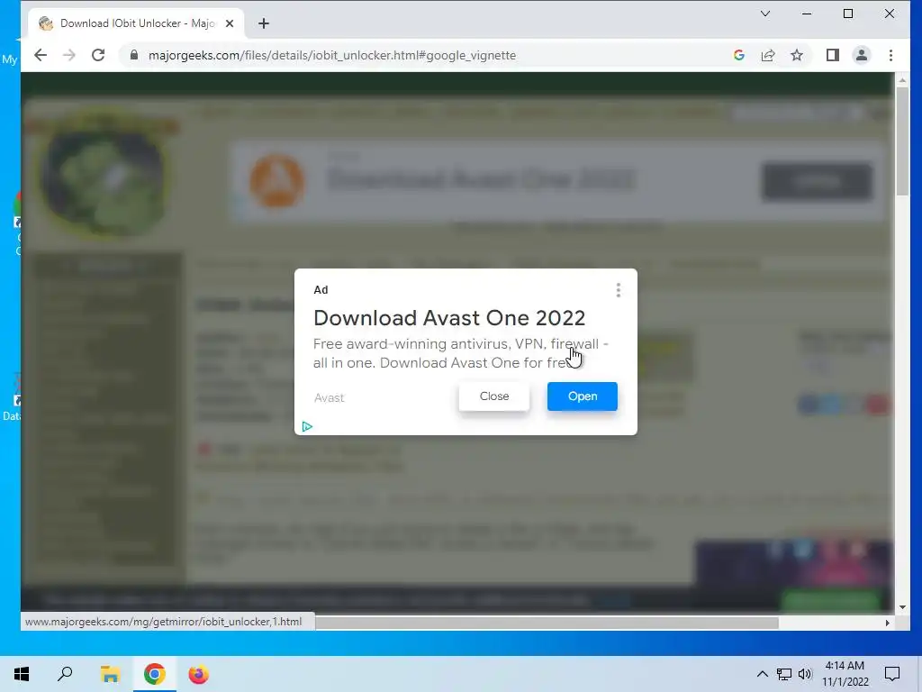Expand the tab search chevron

click(x=765, y=14)
